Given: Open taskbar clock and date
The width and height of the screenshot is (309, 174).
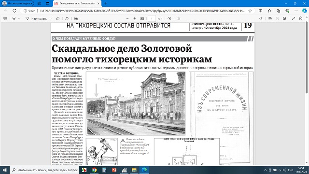Looking at the screenshot, I should click(301, 170).
